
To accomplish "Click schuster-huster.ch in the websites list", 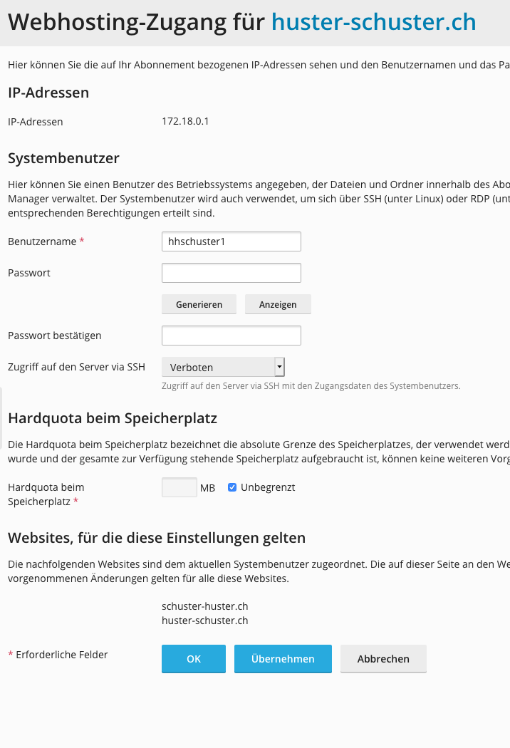I will 204,606.
